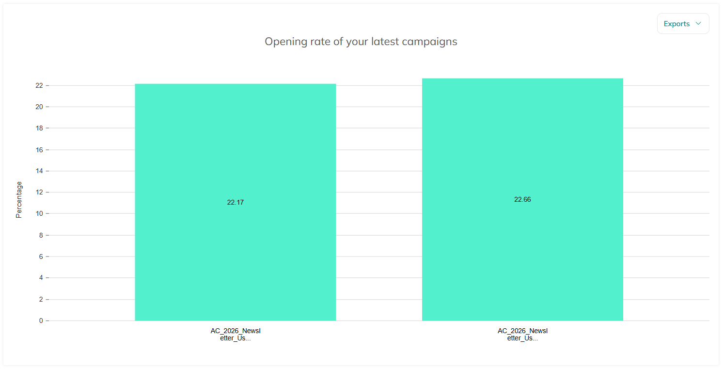Click the 4 tick on the y-axis
The width and height of the screenshot is (724, 369).
pyautogui.click(x=41, y=278)
